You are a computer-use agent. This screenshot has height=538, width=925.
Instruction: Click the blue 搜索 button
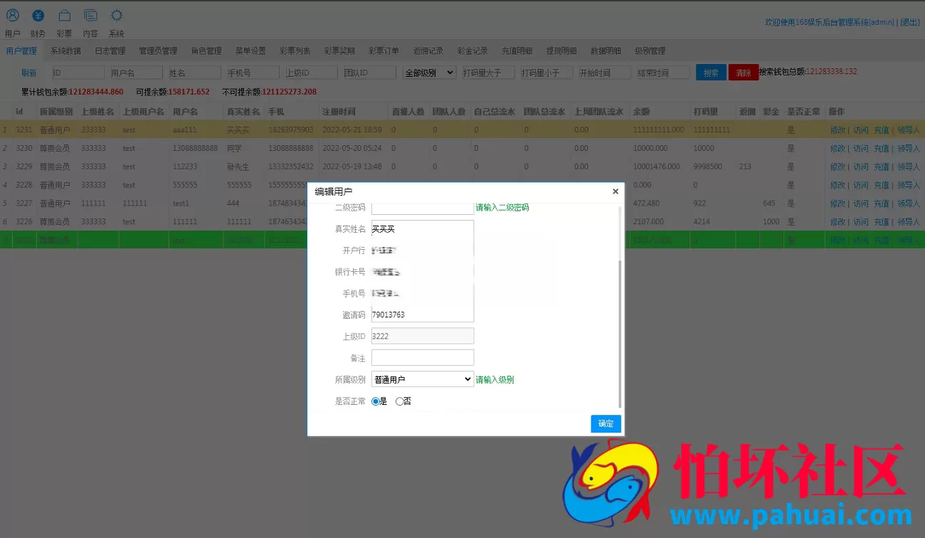tap(711, 73)
